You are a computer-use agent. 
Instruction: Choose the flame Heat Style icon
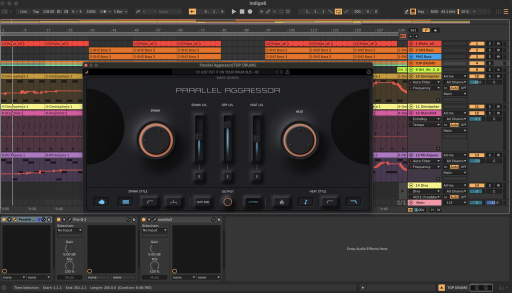click(x=281, y=202)
